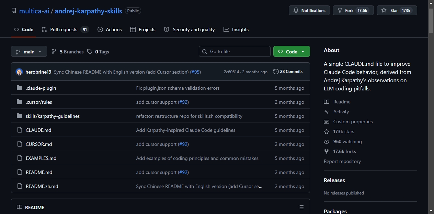Expand the green Code dropdown button

pyautogui.click(x=292, y=51)
